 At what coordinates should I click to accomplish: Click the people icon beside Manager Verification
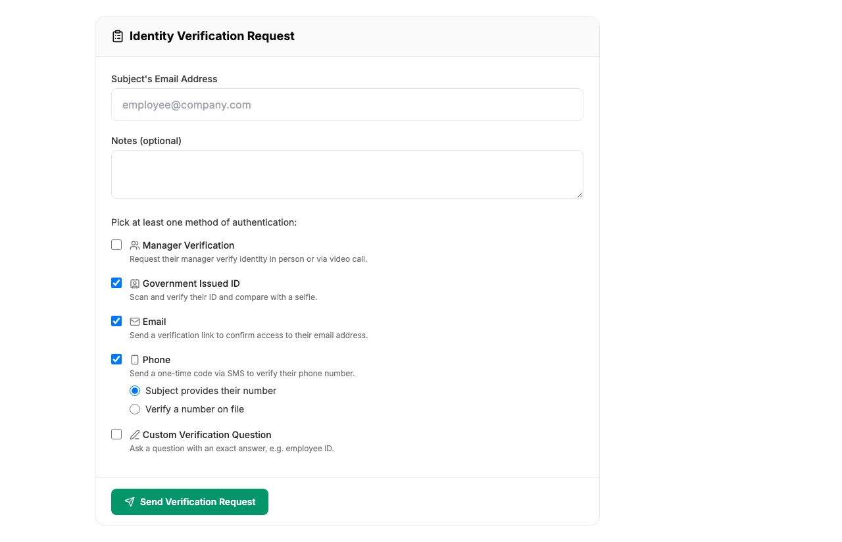point(134,245)
